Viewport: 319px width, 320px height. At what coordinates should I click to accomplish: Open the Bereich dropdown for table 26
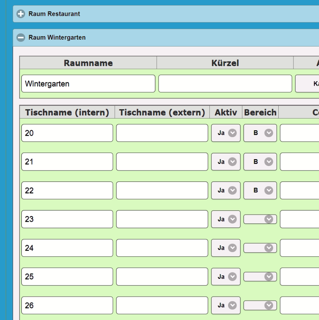[260, 305]
